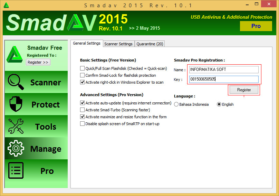Enable Activate Smad-Turbo scanning faster
The width and height of the screenshot is (279, 196).
[82, 110]
